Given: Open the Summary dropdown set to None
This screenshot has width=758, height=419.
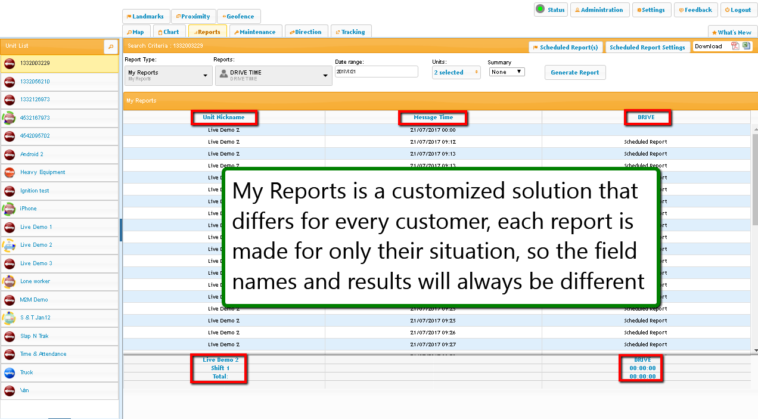Looking at the screenshot, I should pyautogui.click(x=506, y=72).
